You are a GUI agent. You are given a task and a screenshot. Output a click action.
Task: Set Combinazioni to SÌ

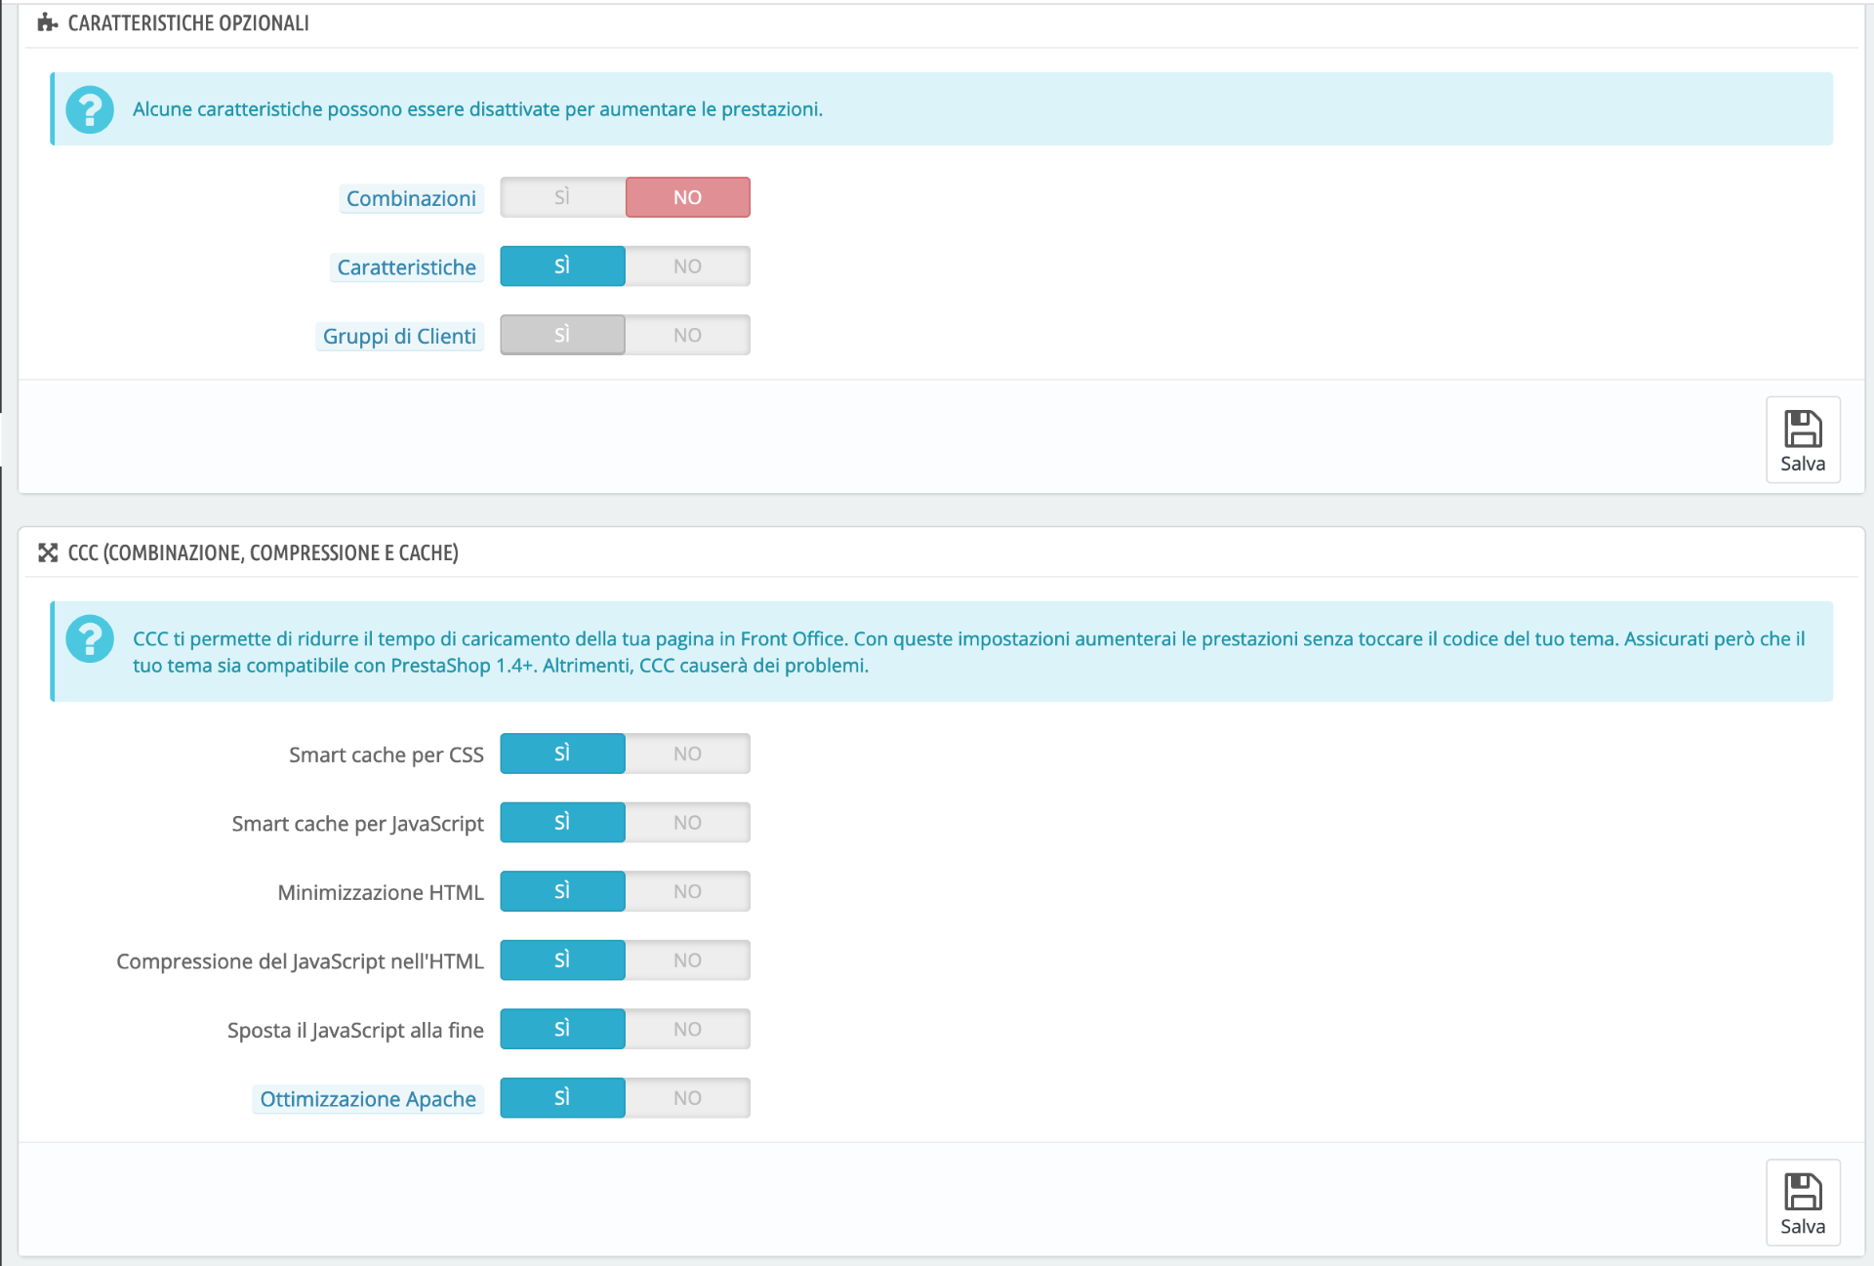[562, 197]
